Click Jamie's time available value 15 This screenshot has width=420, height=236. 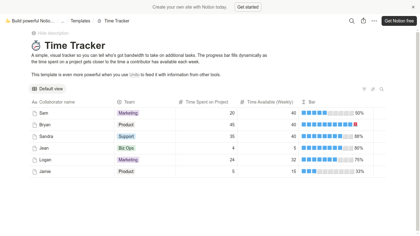(x=294, y=171)
